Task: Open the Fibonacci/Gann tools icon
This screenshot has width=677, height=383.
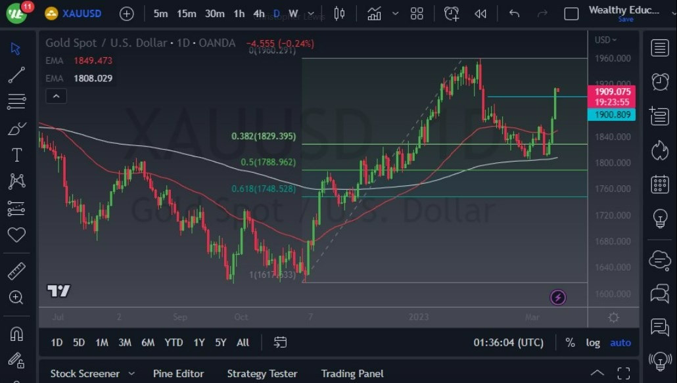Action: coord(16,102)
